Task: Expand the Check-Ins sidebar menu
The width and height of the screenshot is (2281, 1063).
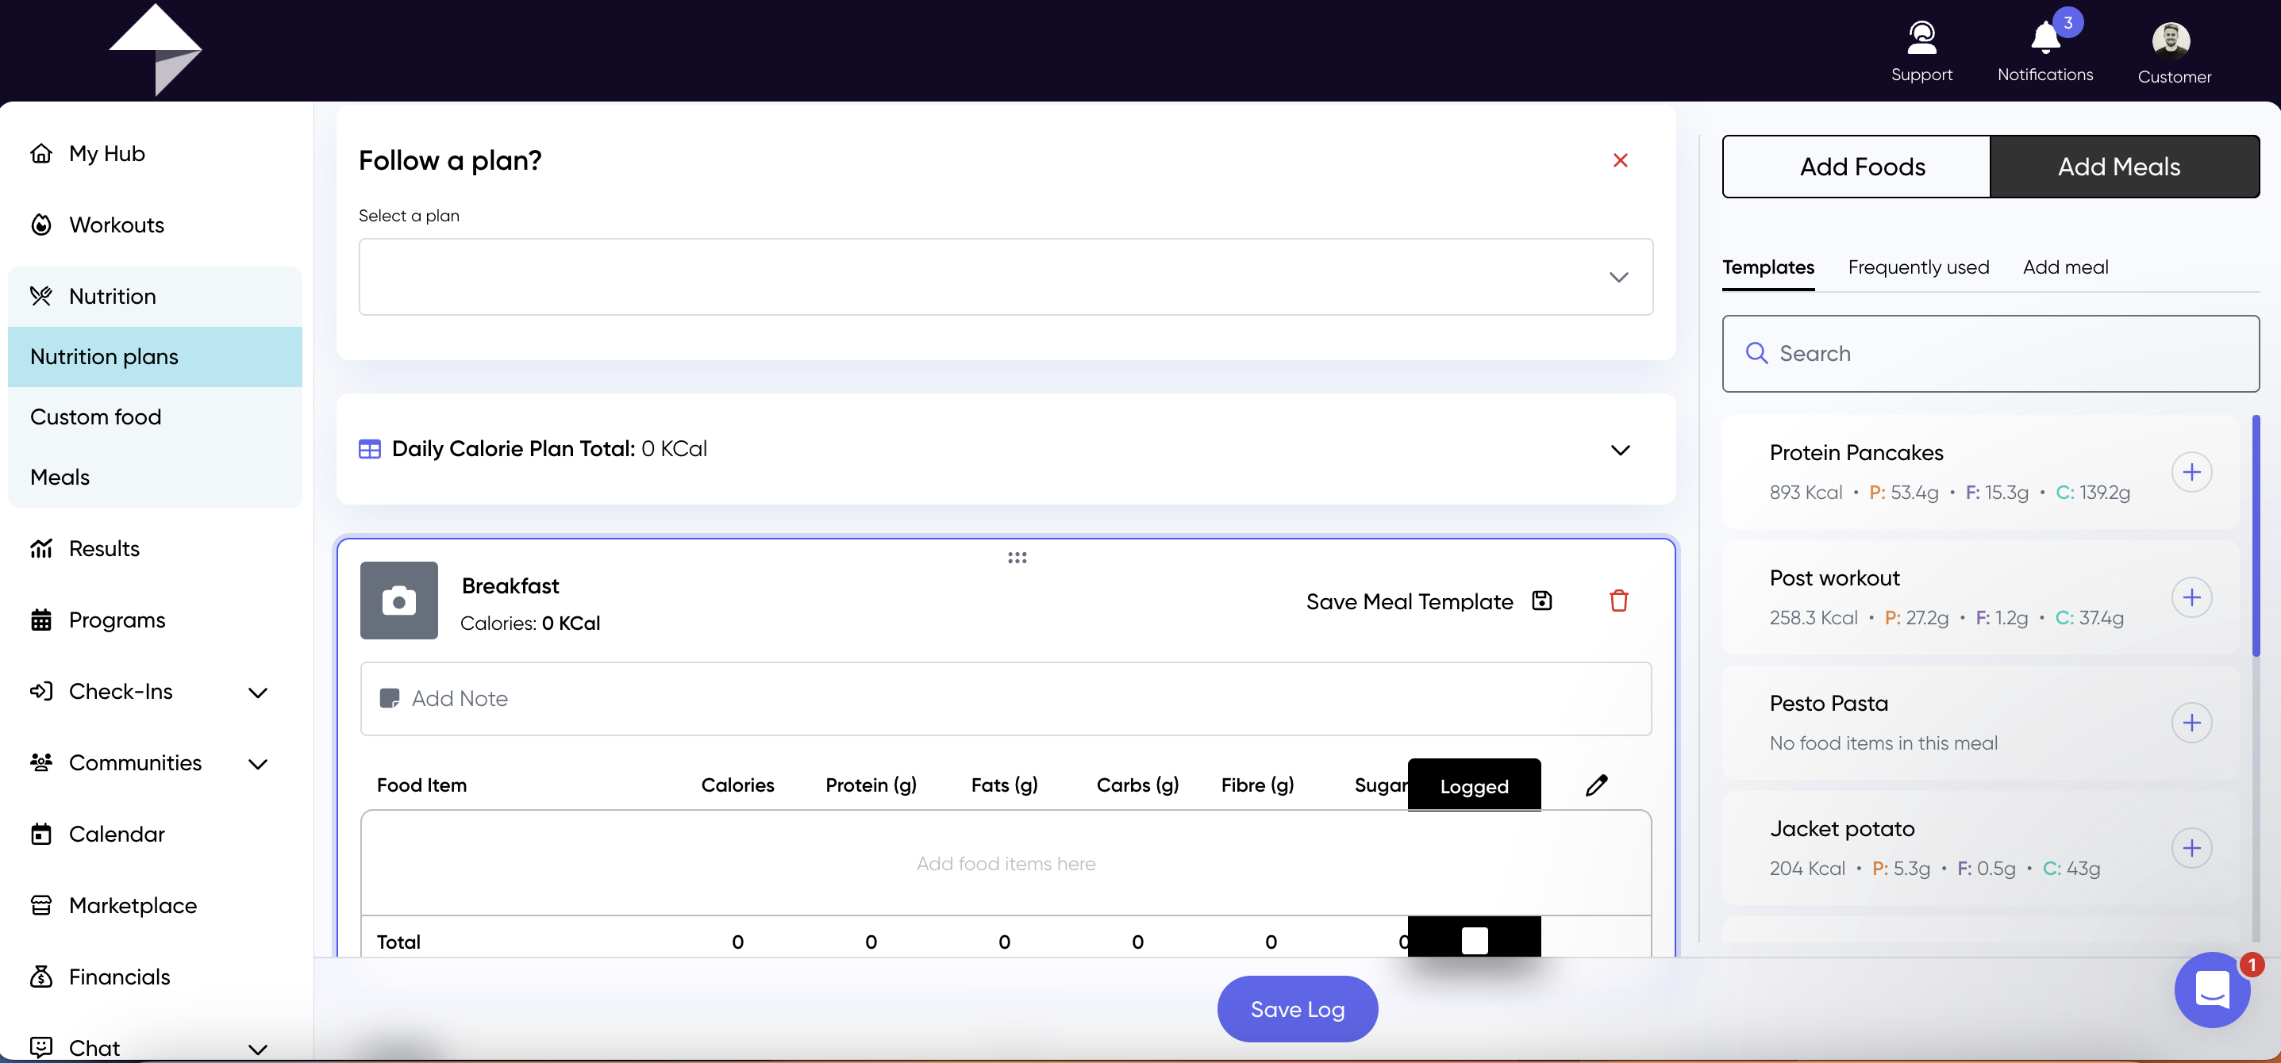Action: point(258,693)
